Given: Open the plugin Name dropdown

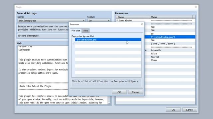Looking at the screenshot, I should [x=52, y=20].
